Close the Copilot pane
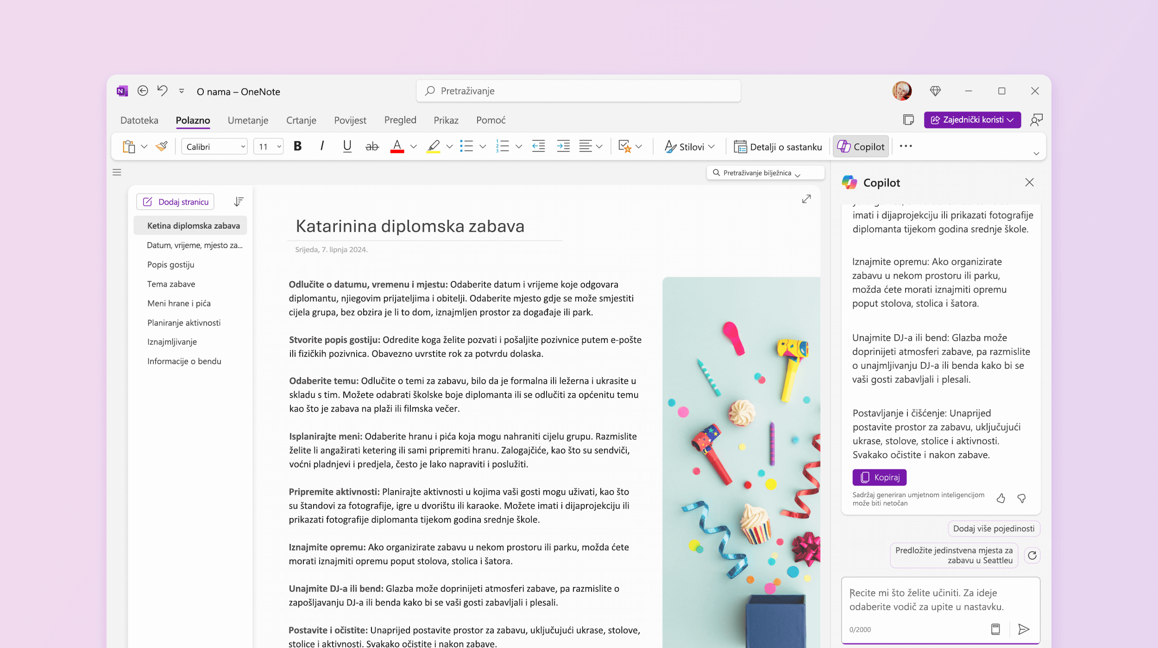The image size is (1158, 648). tap(1029, 182)
